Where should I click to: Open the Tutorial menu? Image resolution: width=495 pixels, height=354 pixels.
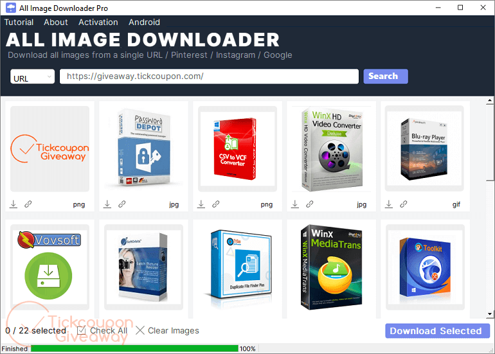[x=19, y=22]
